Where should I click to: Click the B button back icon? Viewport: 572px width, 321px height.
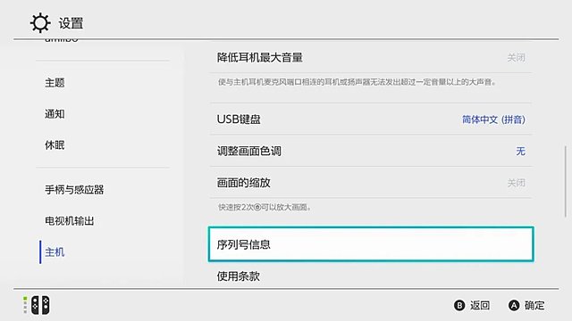(x=459, y=305)
